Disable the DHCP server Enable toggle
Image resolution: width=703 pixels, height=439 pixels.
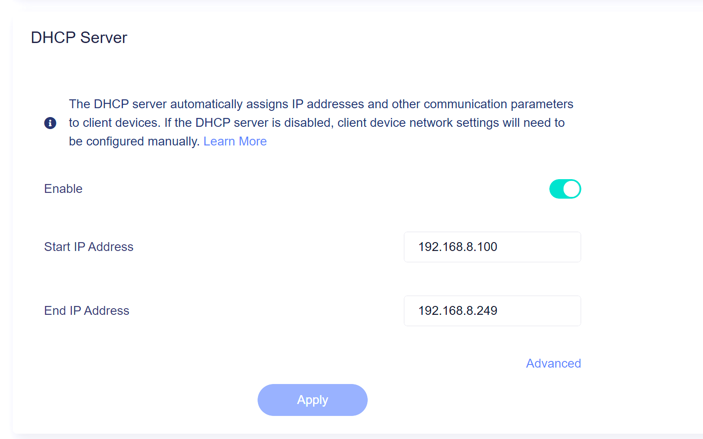tap(565, 189)
